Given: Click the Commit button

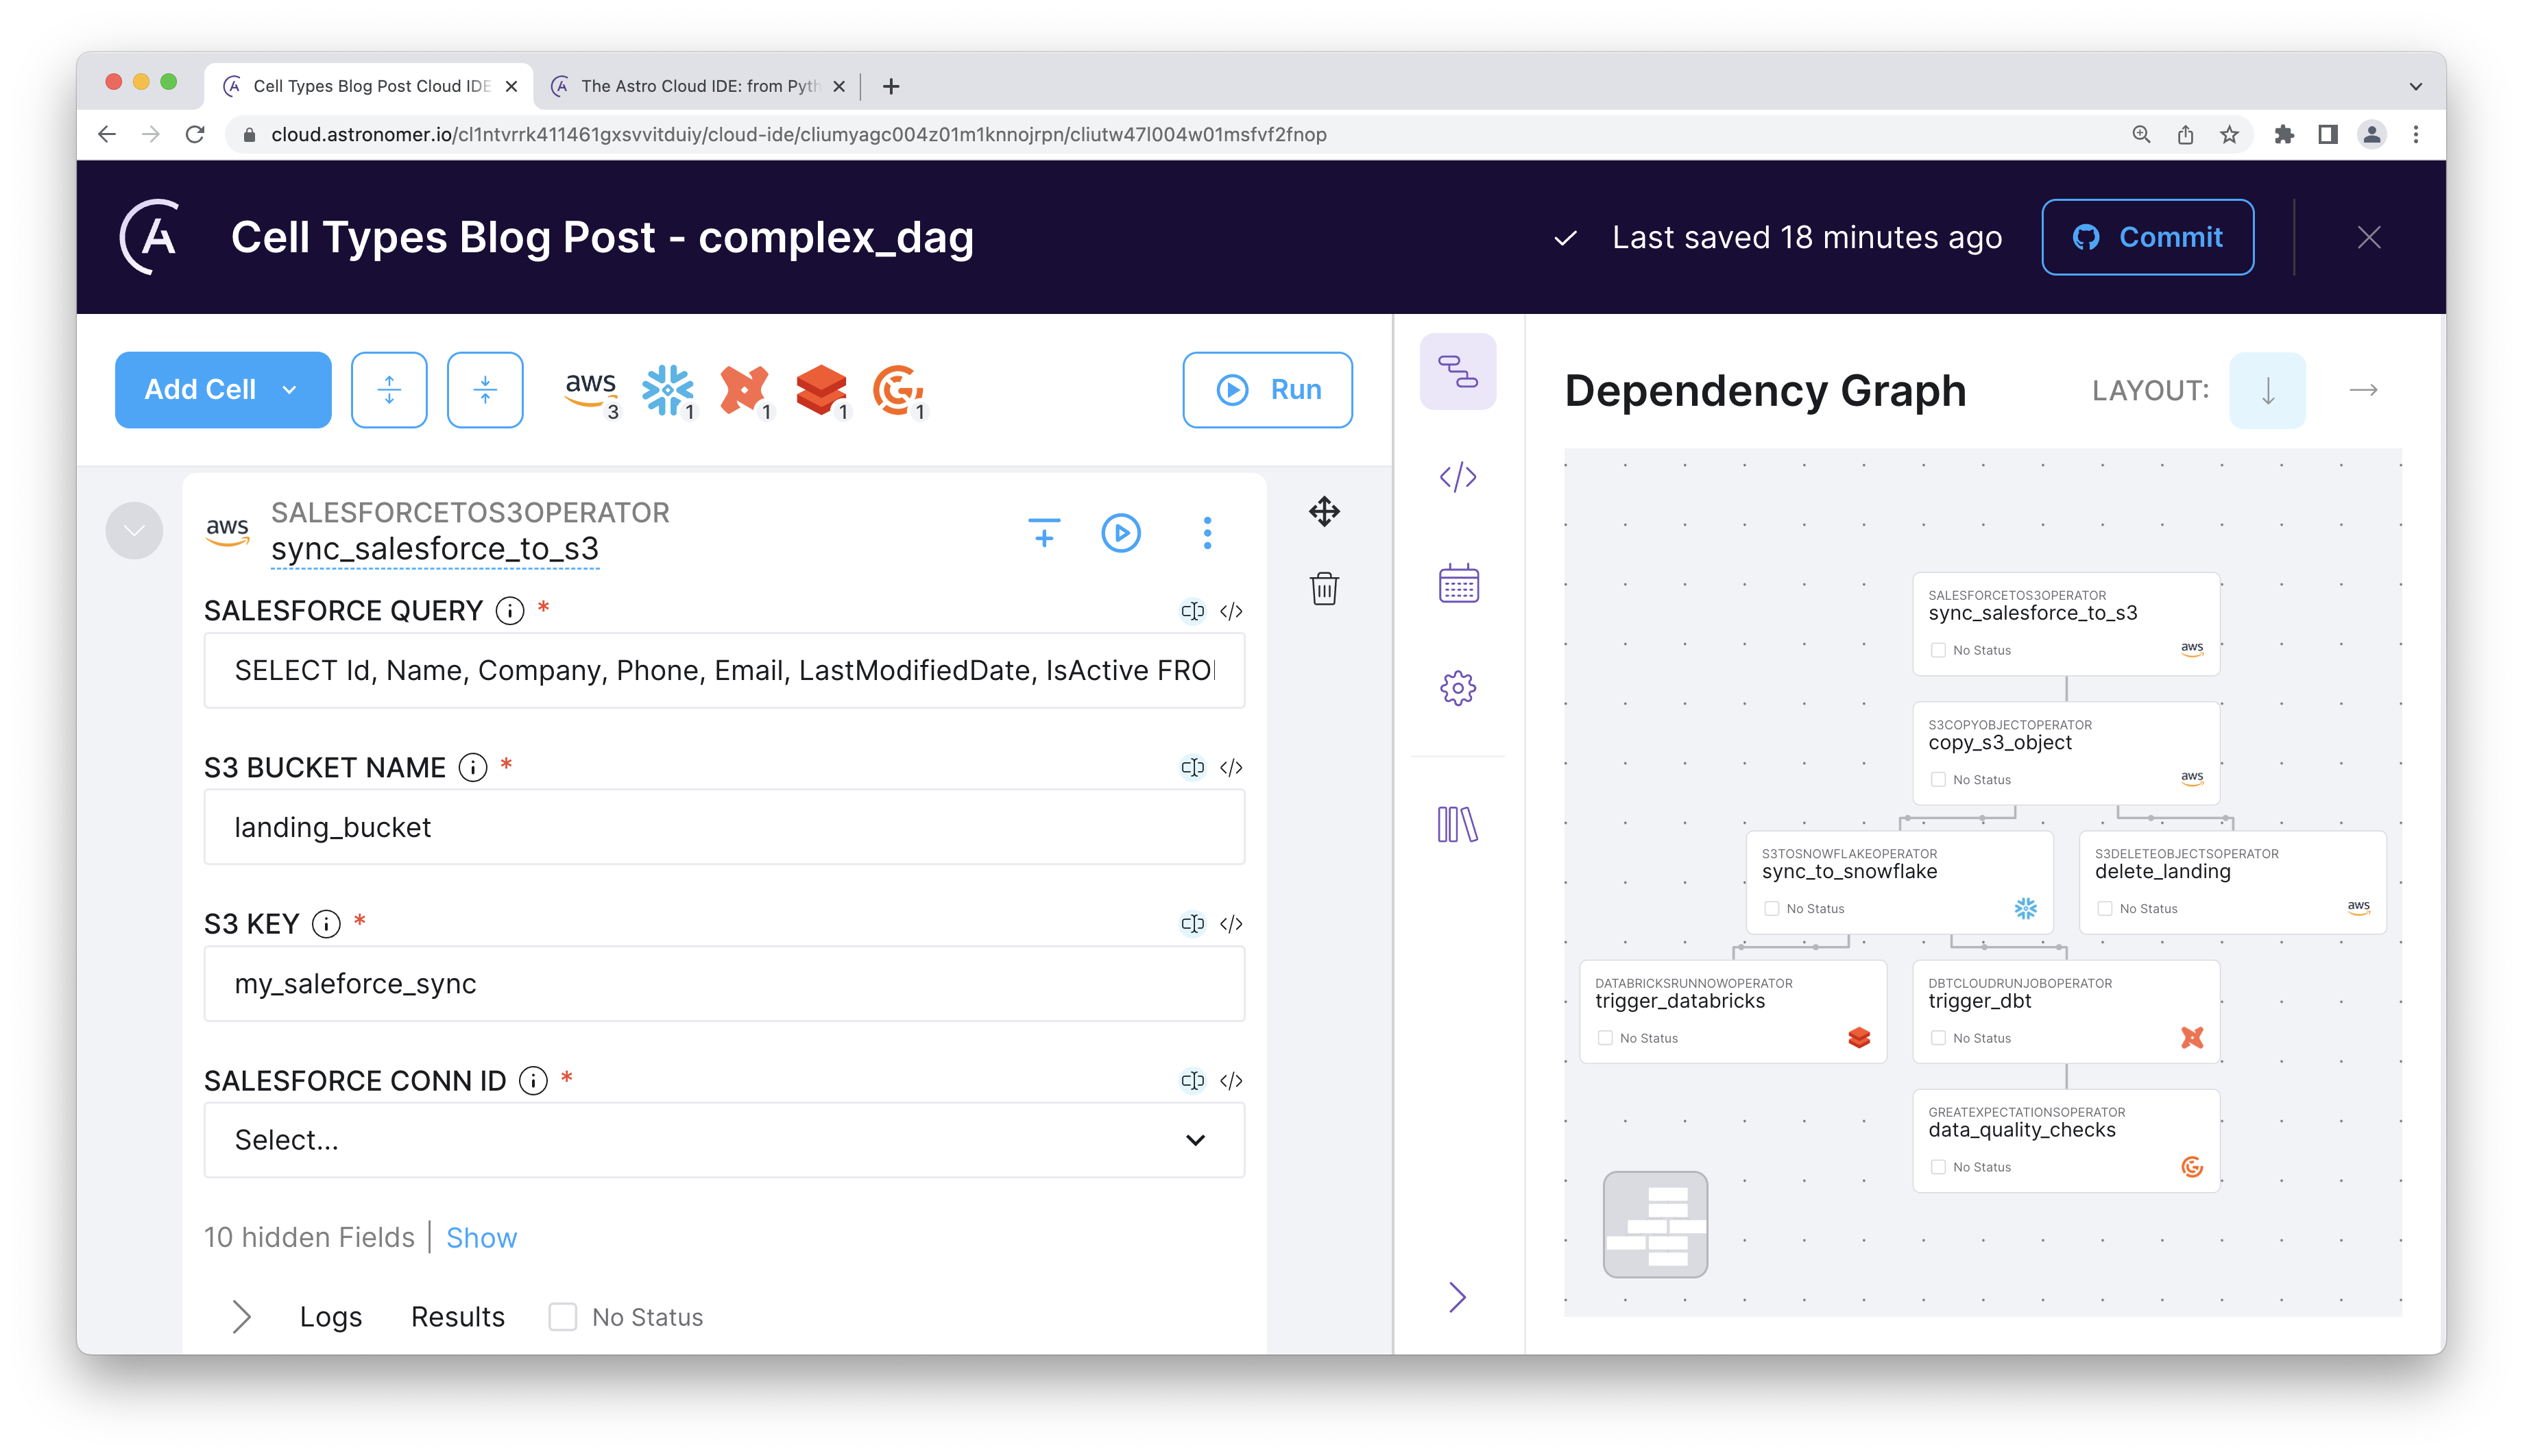Looking at the screenshot, I should [2147, 237].
